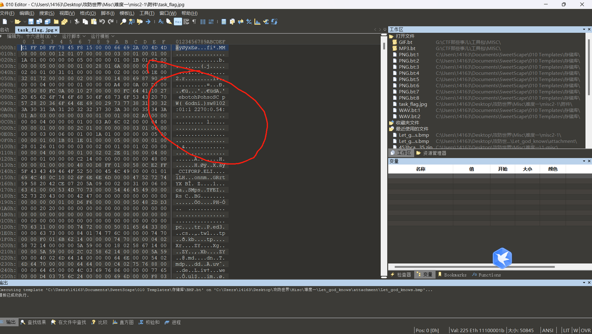Open the 运行模板 dropdown
592x334 pixels.
102,36
